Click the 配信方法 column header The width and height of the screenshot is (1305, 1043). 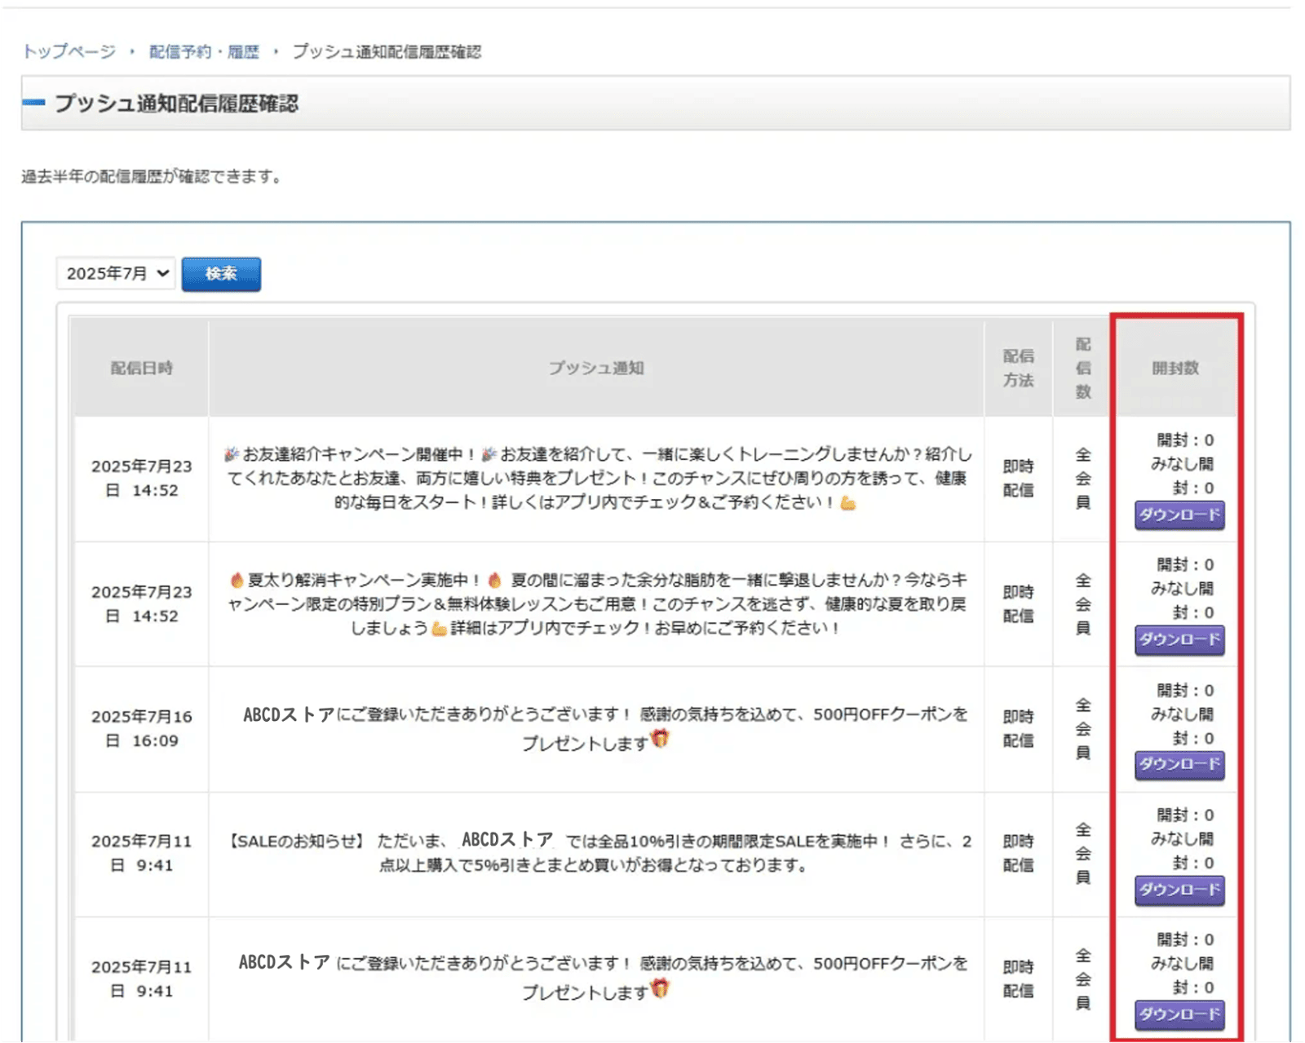1018,368
